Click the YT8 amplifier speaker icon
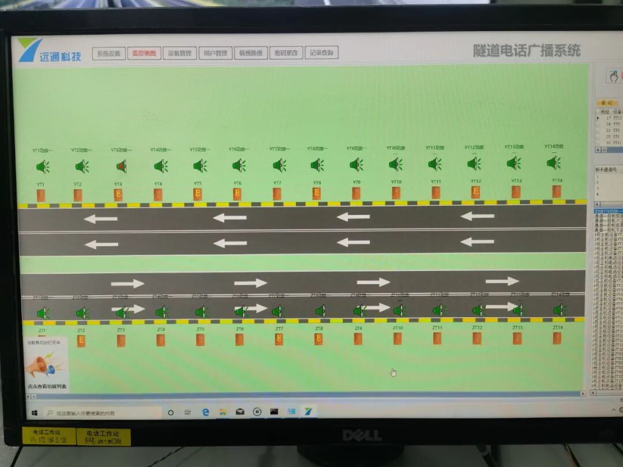 click(317, 164)
